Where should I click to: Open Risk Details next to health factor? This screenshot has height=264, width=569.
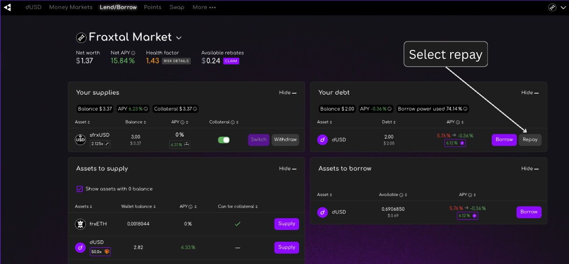(x=176, y=61)
